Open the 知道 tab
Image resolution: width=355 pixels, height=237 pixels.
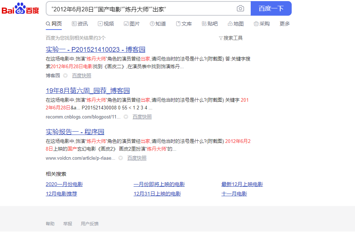pyautogui.click(x=158, y=24)
